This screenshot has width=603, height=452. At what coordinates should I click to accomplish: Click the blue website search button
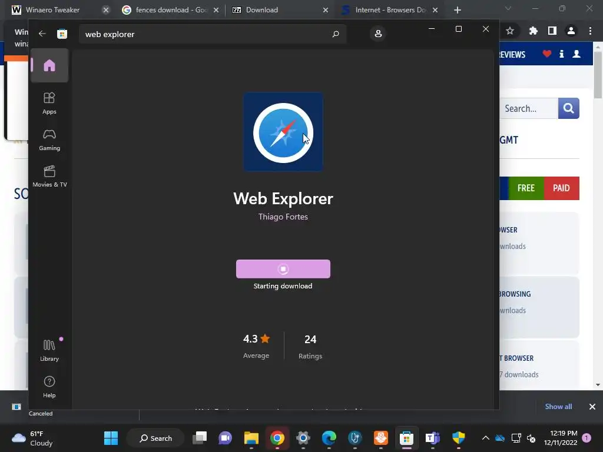569,108
